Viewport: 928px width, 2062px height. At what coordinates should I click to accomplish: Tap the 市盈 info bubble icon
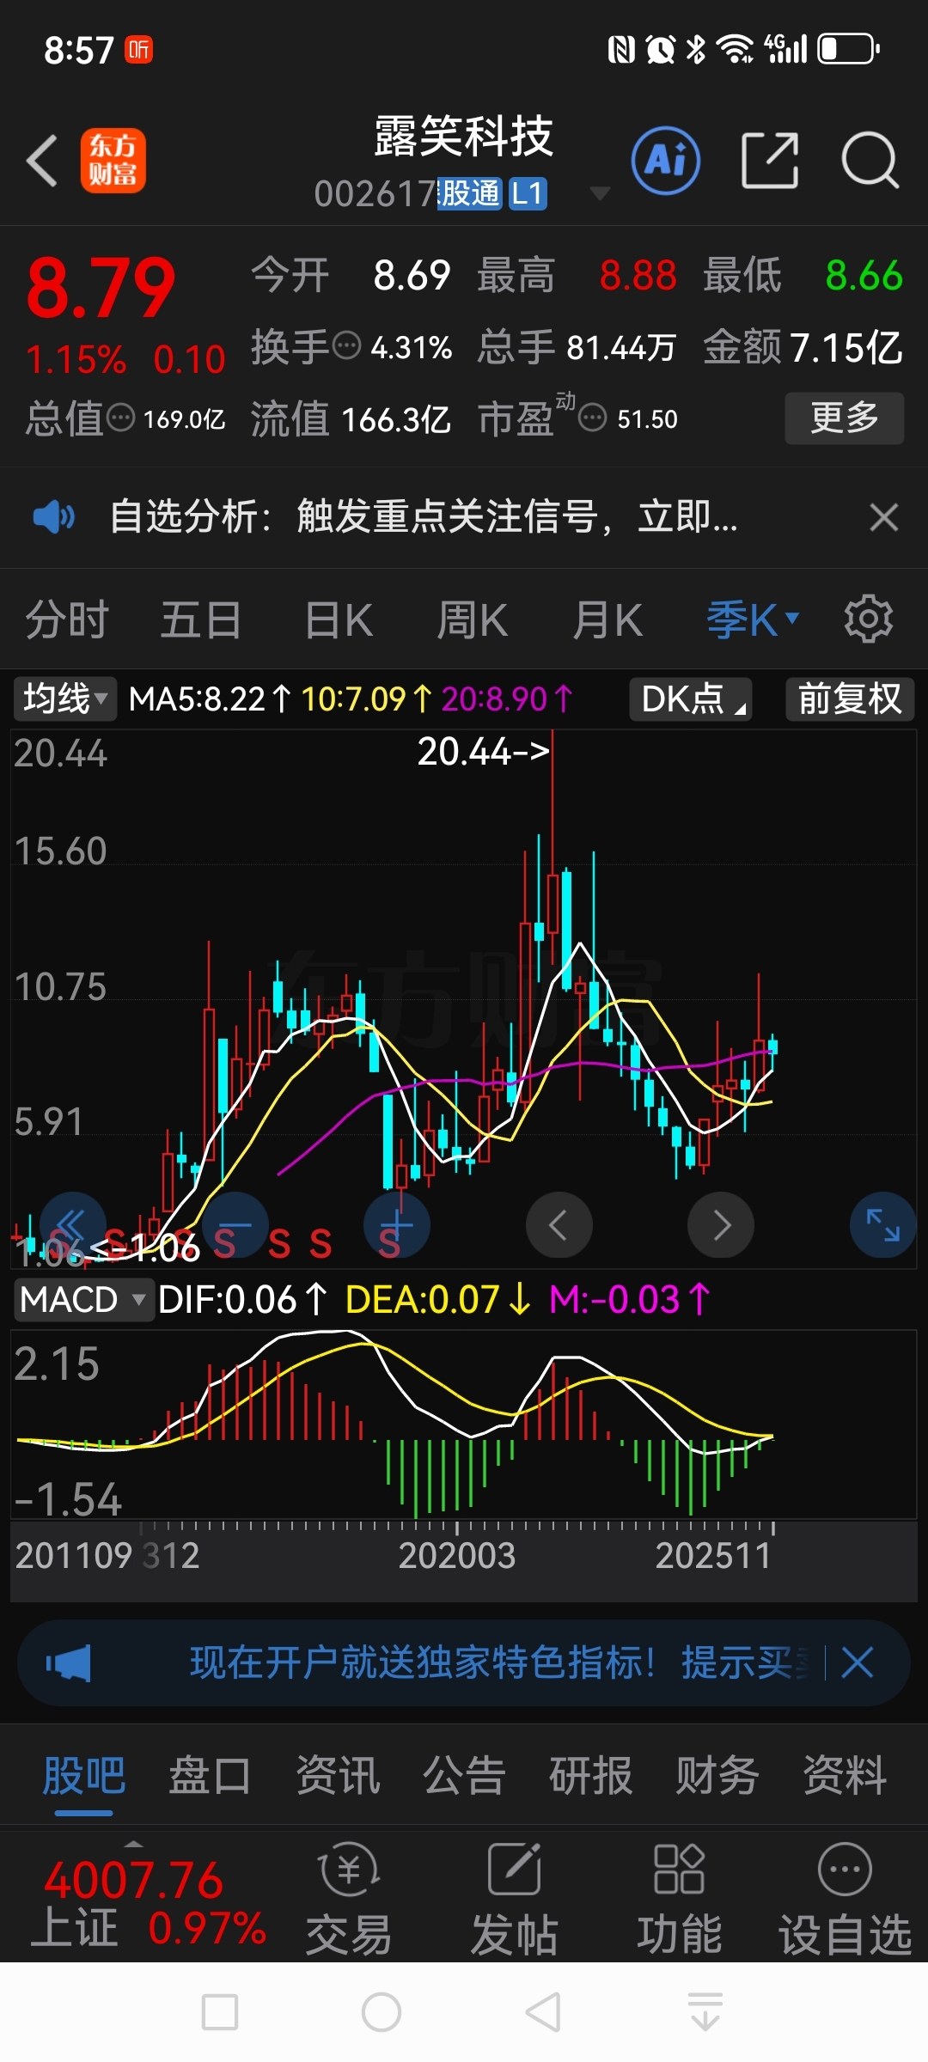[x=593, y=418]
